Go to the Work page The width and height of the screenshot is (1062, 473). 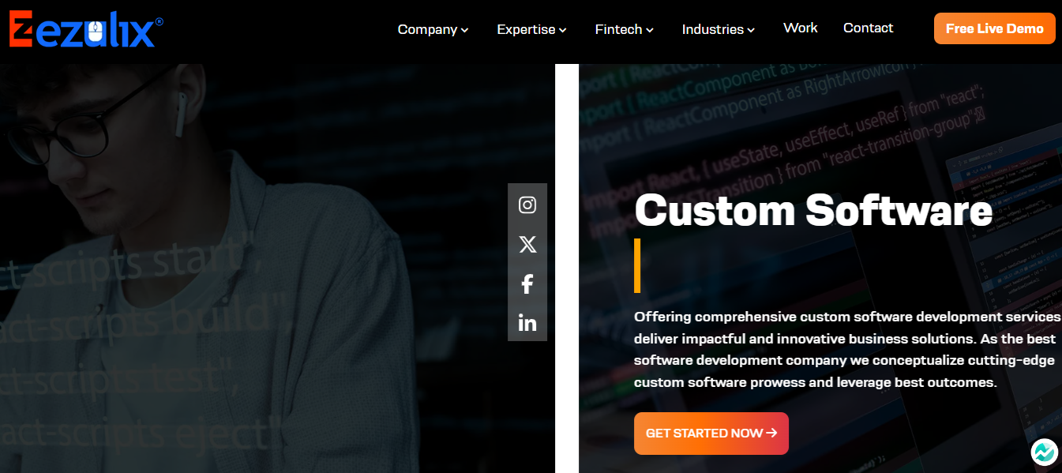(800, 28)
